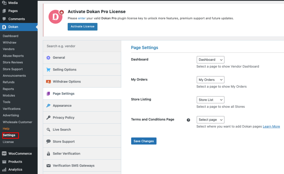This screenshot has width=284, height=174.
Task: Click the orange Help menu item
Action: tap(6, 129)
